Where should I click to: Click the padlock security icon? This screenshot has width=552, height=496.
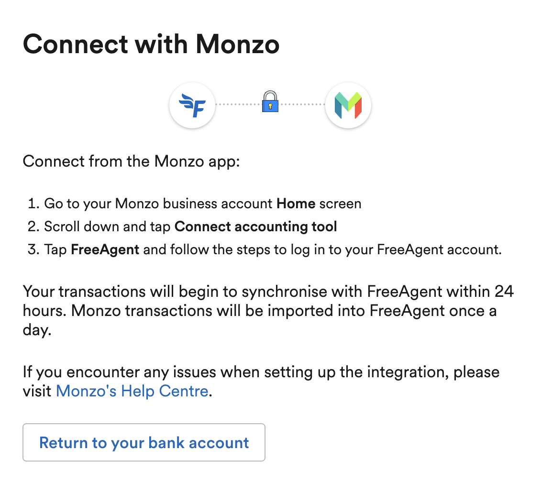270,105
